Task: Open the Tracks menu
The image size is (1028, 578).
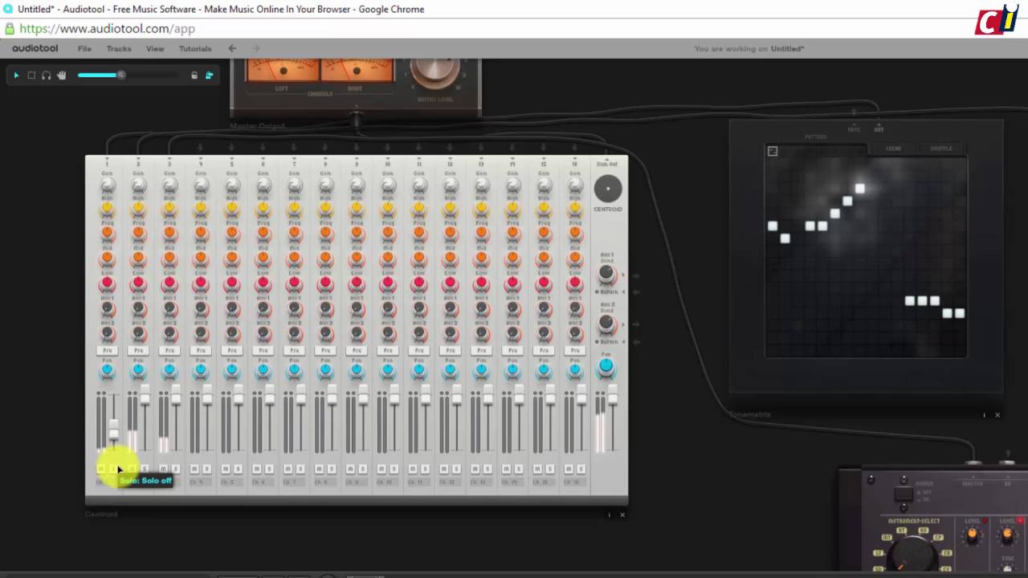Action: (x=119, y=49)
